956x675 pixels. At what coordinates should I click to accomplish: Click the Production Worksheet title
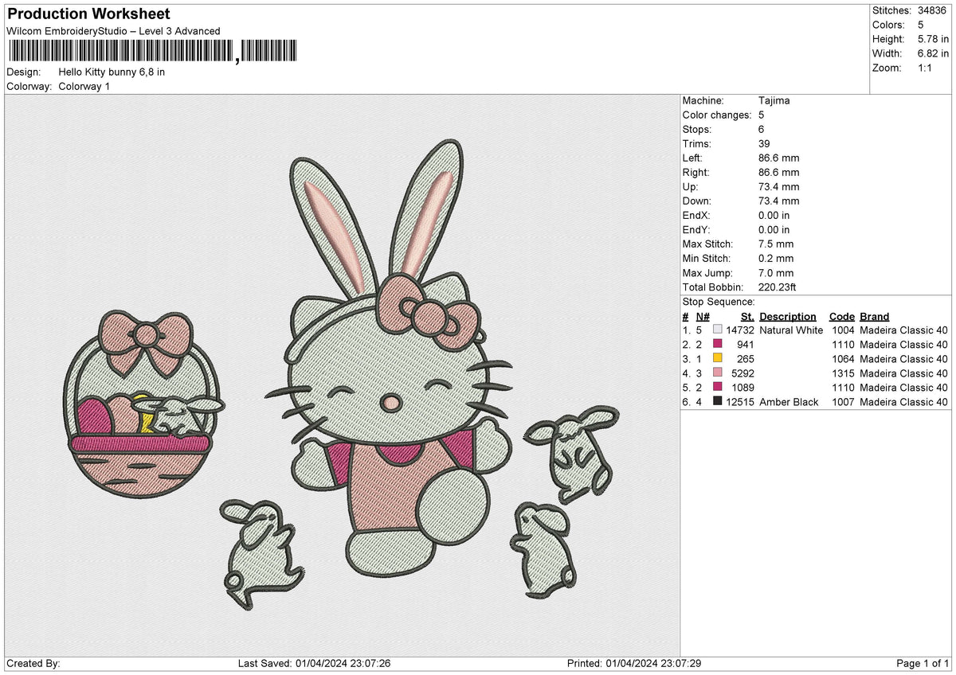pos(88,14)
